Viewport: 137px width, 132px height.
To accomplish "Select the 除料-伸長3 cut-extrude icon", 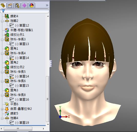I will [x=7, y=39].
